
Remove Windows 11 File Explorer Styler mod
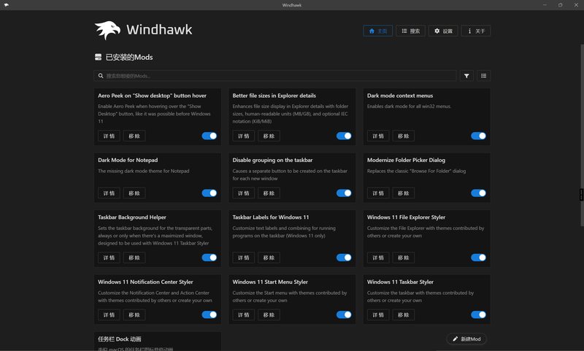[x=404, y=258]
